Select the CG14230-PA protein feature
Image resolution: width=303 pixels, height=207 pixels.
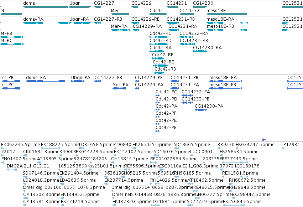[201, 110]
